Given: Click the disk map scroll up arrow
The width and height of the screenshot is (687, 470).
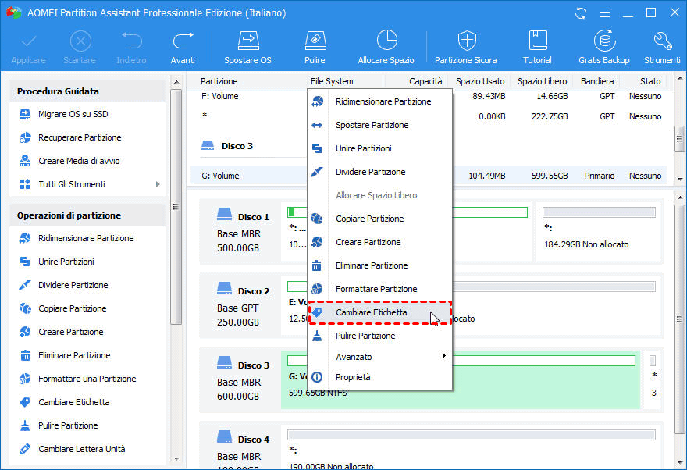Looking at the screenshot, I should click(680, 198).
